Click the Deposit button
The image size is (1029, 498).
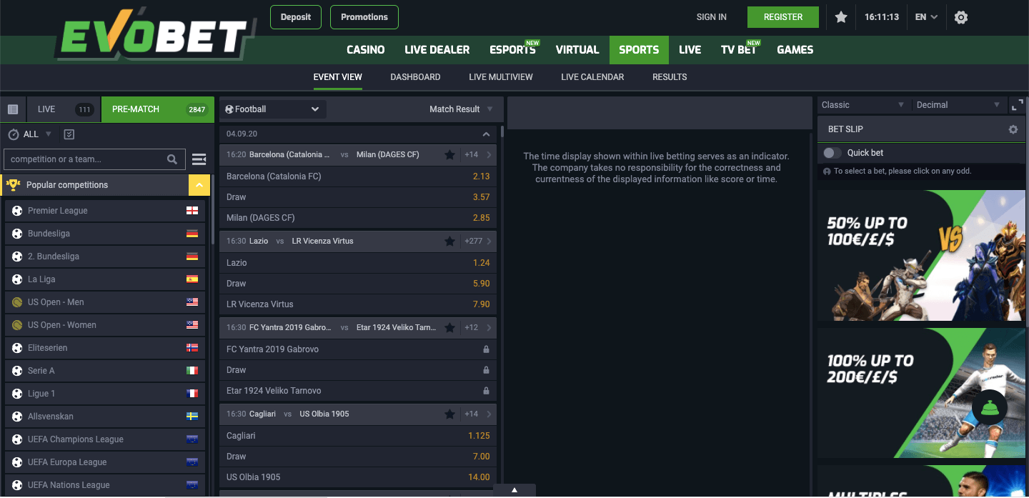[296, 17]
